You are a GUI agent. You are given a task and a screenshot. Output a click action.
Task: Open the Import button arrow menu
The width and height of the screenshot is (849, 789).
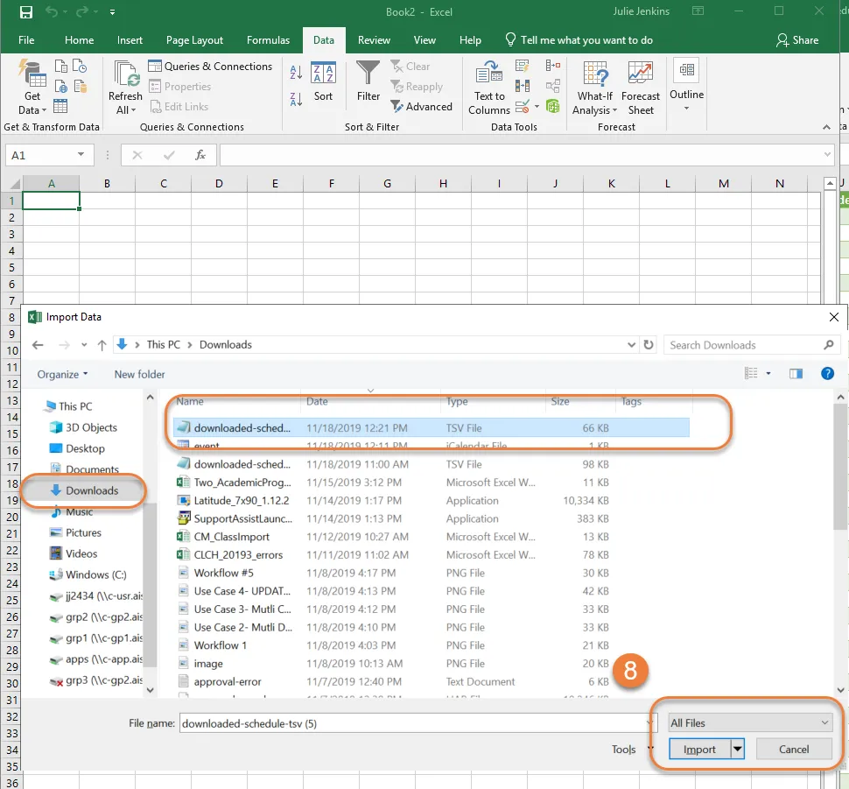pos(737,749)
